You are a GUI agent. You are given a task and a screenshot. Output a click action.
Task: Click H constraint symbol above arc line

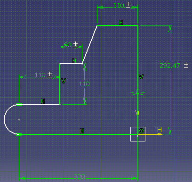click(43, 101)
